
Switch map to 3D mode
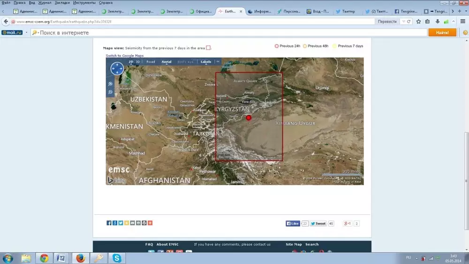(x=138, y=62)
